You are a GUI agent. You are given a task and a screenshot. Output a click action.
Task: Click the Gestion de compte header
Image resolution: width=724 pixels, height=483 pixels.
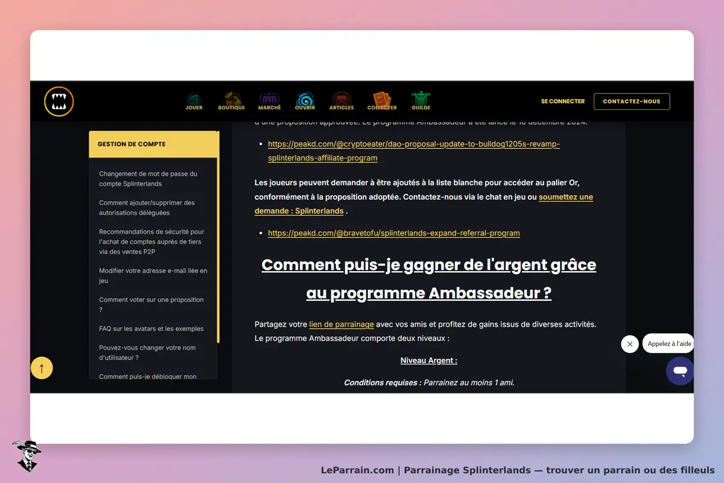(x=153, y=144)
